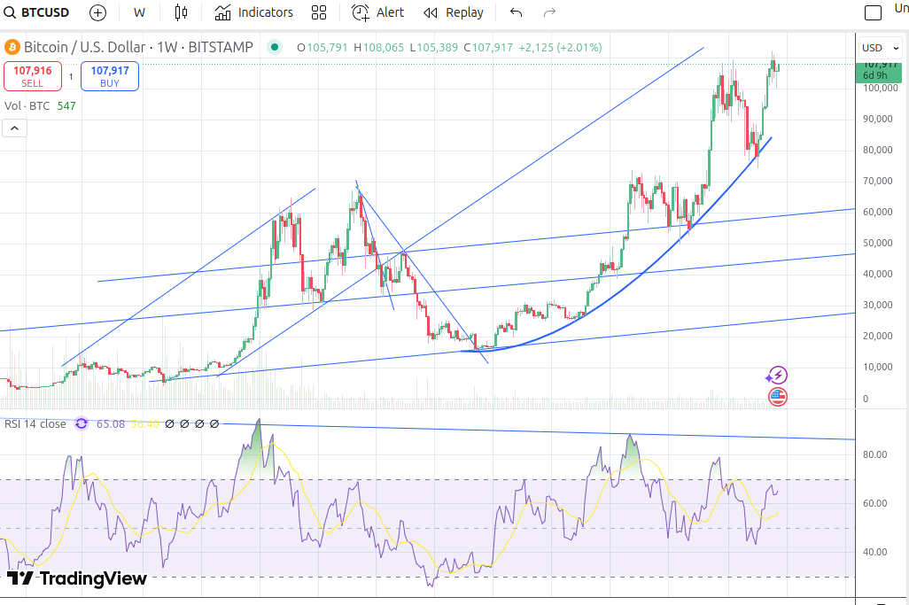This screenshot has width=909, height=605.
Task: Open symbol search for BTCUSD
Action: 36,12
